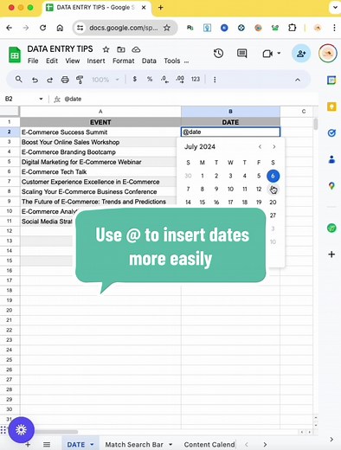Open more formats 123 button
Viewport: 341px width, 450px height.
[x=196, y=79]
